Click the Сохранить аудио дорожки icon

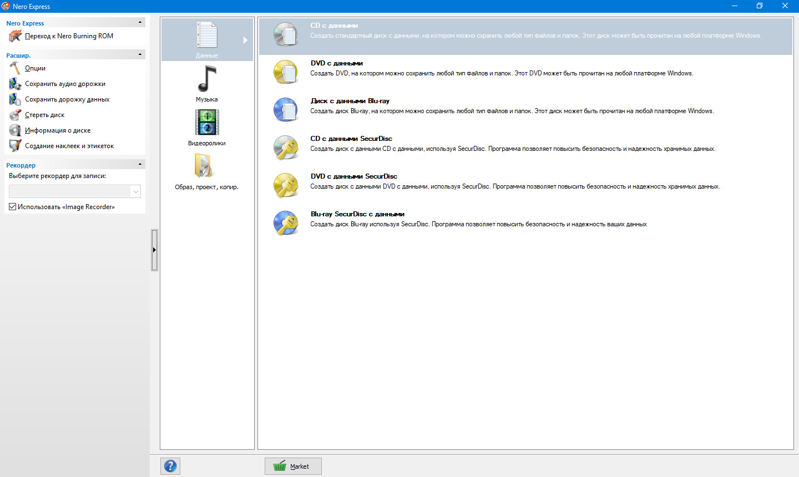click(x=15, y=84)
